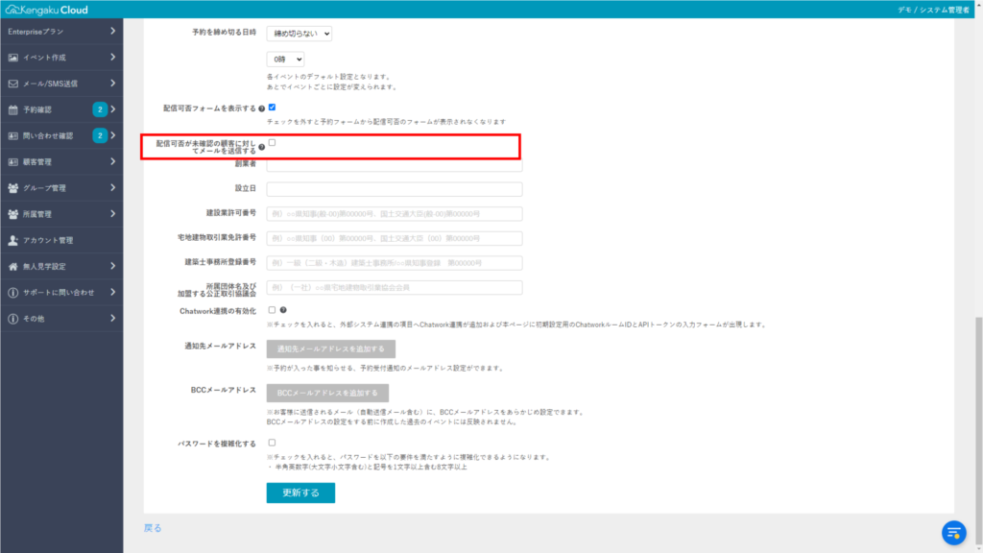This screenshot has height=553, width=983.
Task: Enable Chatwork連携の有効化 checkbox
Action: (272, 310)
